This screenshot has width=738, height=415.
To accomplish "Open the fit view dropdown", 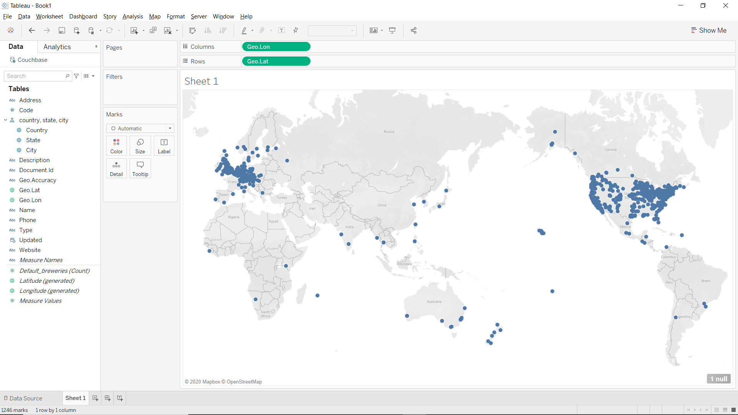I will [x=381, y=30].
